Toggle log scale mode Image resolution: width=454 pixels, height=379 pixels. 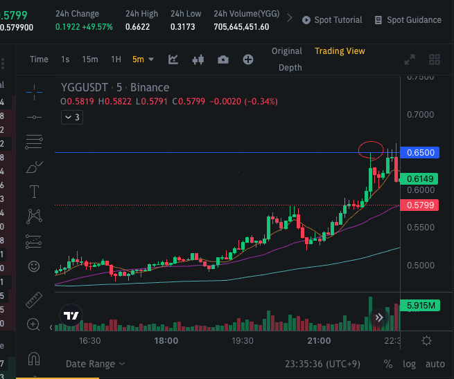[x=409, y=364]
